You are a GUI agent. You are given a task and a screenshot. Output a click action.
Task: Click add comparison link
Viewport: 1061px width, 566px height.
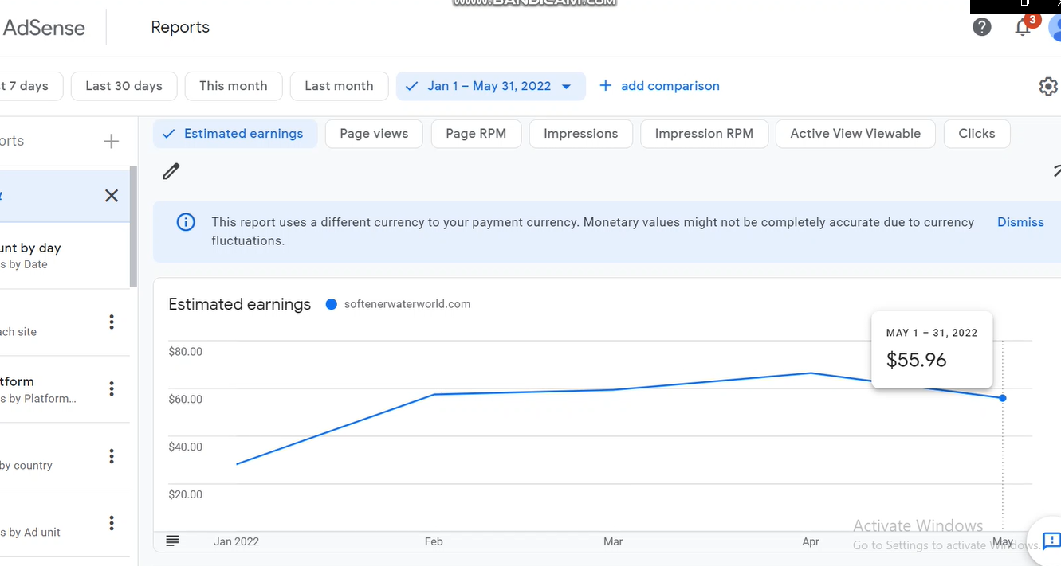coord(659,86)
